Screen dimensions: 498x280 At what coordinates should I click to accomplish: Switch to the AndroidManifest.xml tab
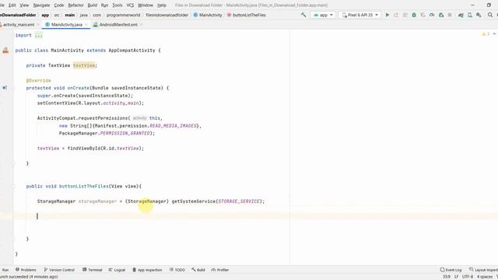[x=118, y=24]
